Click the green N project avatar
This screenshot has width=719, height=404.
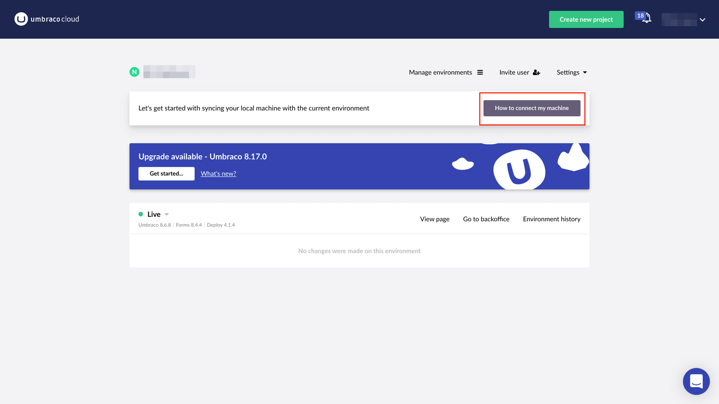pyautogui.click(x=134, y=71)
